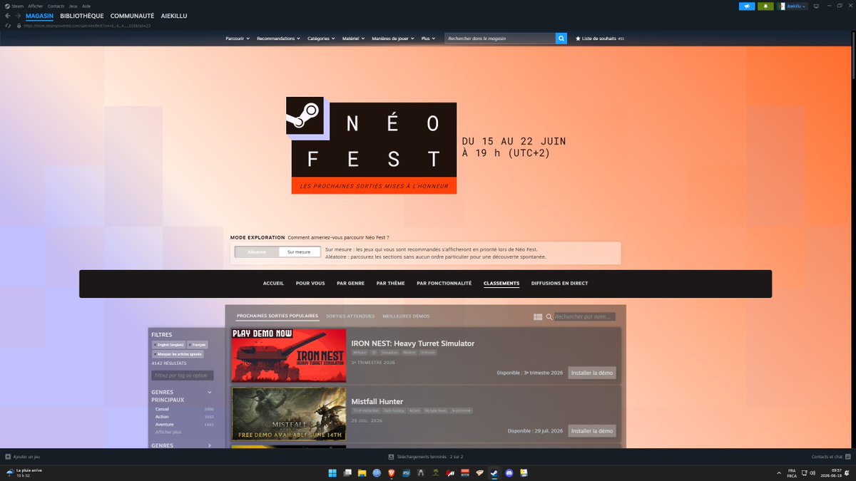856x481 pixels.
Task: Open the Afficher menu
Action: tap(36, 6)
